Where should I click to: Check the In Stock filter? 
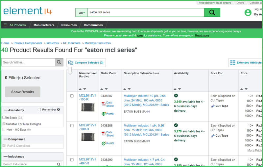pyautogui.click(x=4, y=118)
